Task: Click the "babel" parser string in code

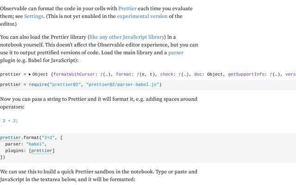Action: (35, 144)
